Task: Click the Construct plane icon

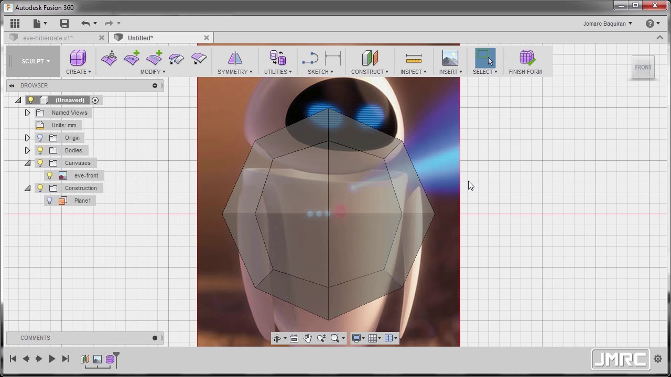Action: [x=370, y=58]
